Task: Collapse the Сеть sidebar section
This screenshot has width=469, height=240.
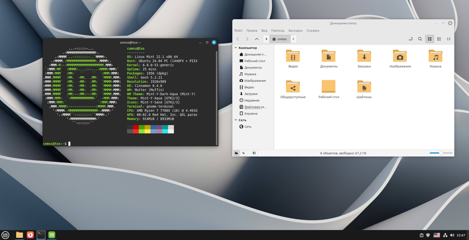Action: (236, 120)
